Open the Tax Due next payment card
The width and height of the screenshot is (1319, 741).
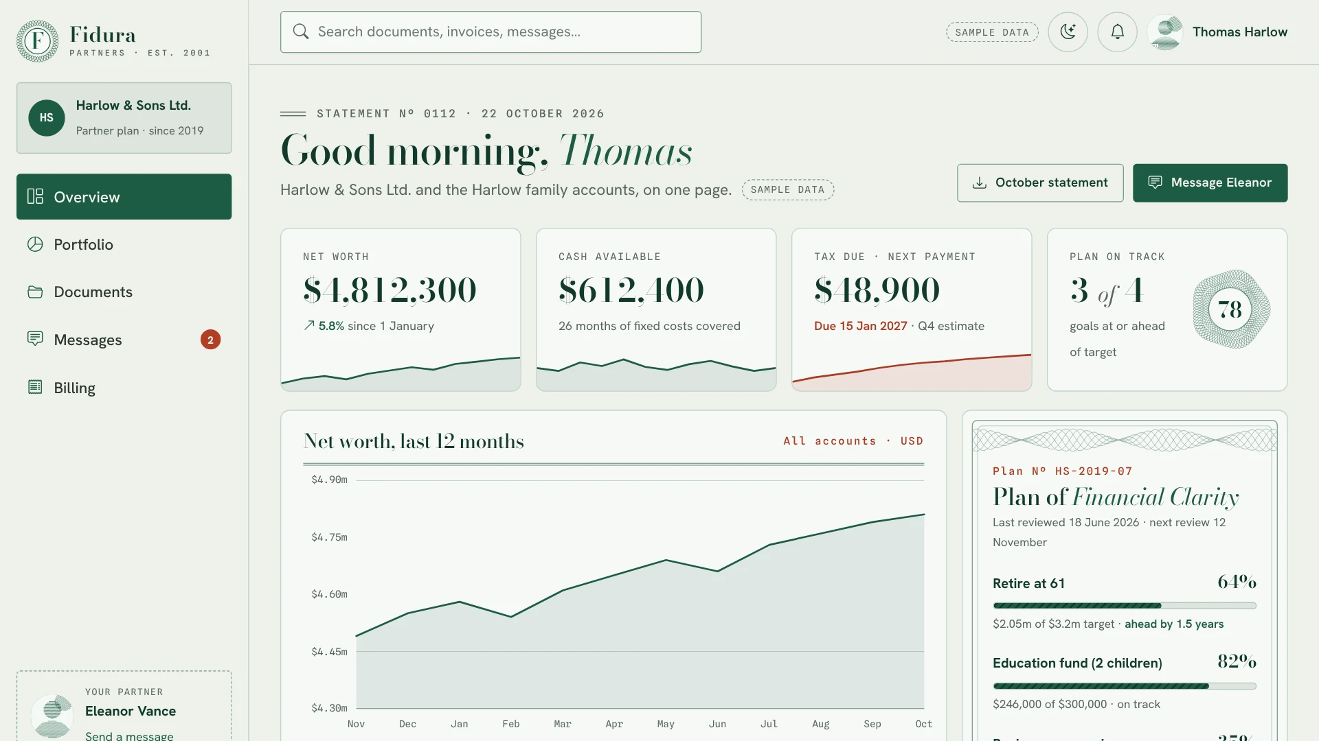[912, 309]
